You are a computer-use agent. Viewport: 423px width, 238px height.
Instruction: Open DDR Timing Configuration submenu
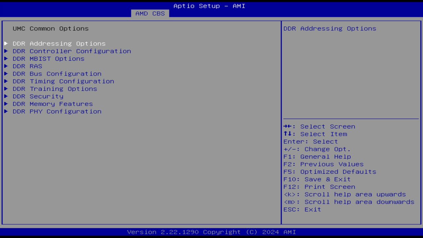(63, 81)
